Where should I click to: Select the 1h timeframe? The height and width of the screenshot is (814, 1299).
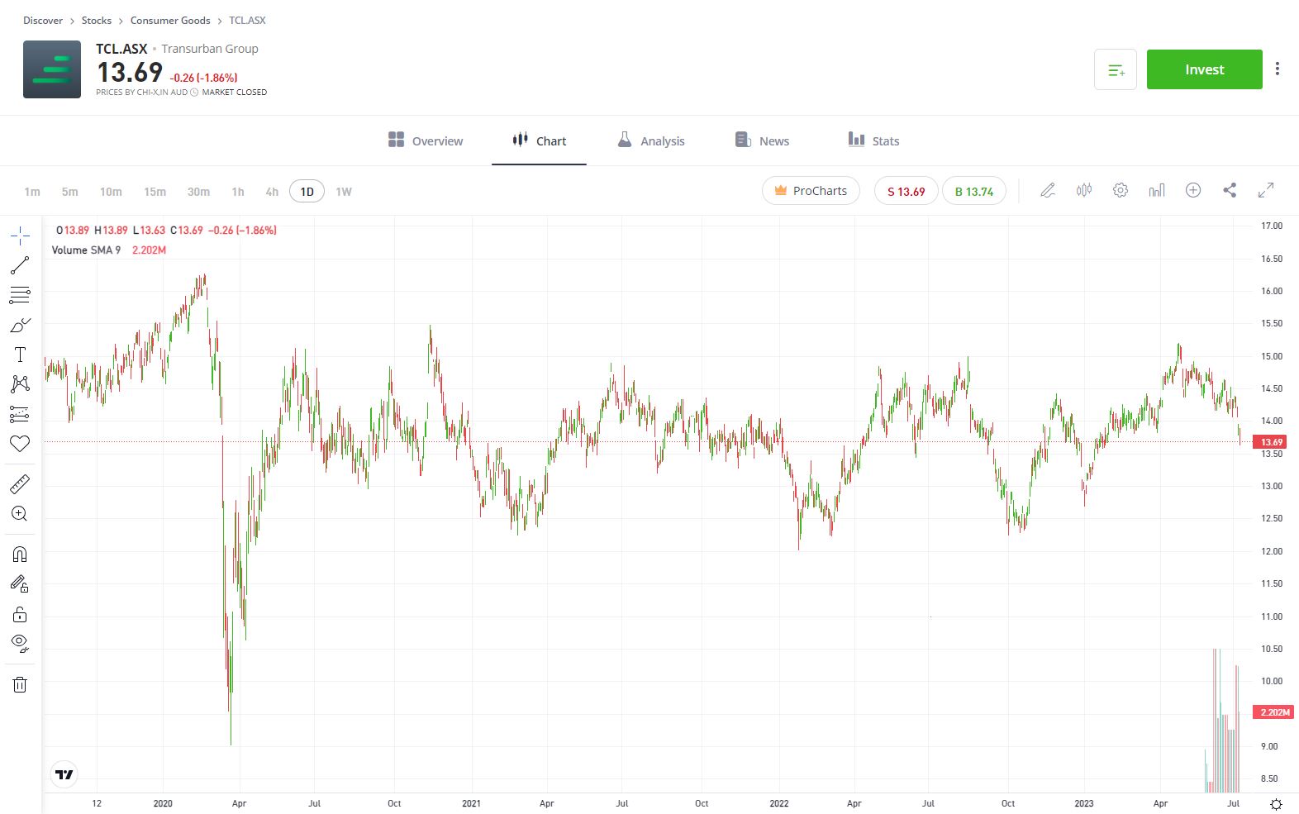238,192
